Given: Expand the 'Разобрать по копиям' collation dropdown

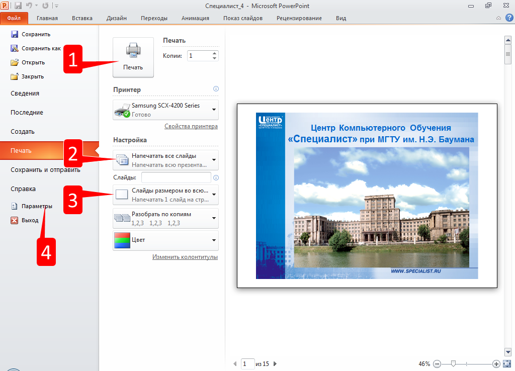Looking at the screenshot, I should click(x=165, y=218).
